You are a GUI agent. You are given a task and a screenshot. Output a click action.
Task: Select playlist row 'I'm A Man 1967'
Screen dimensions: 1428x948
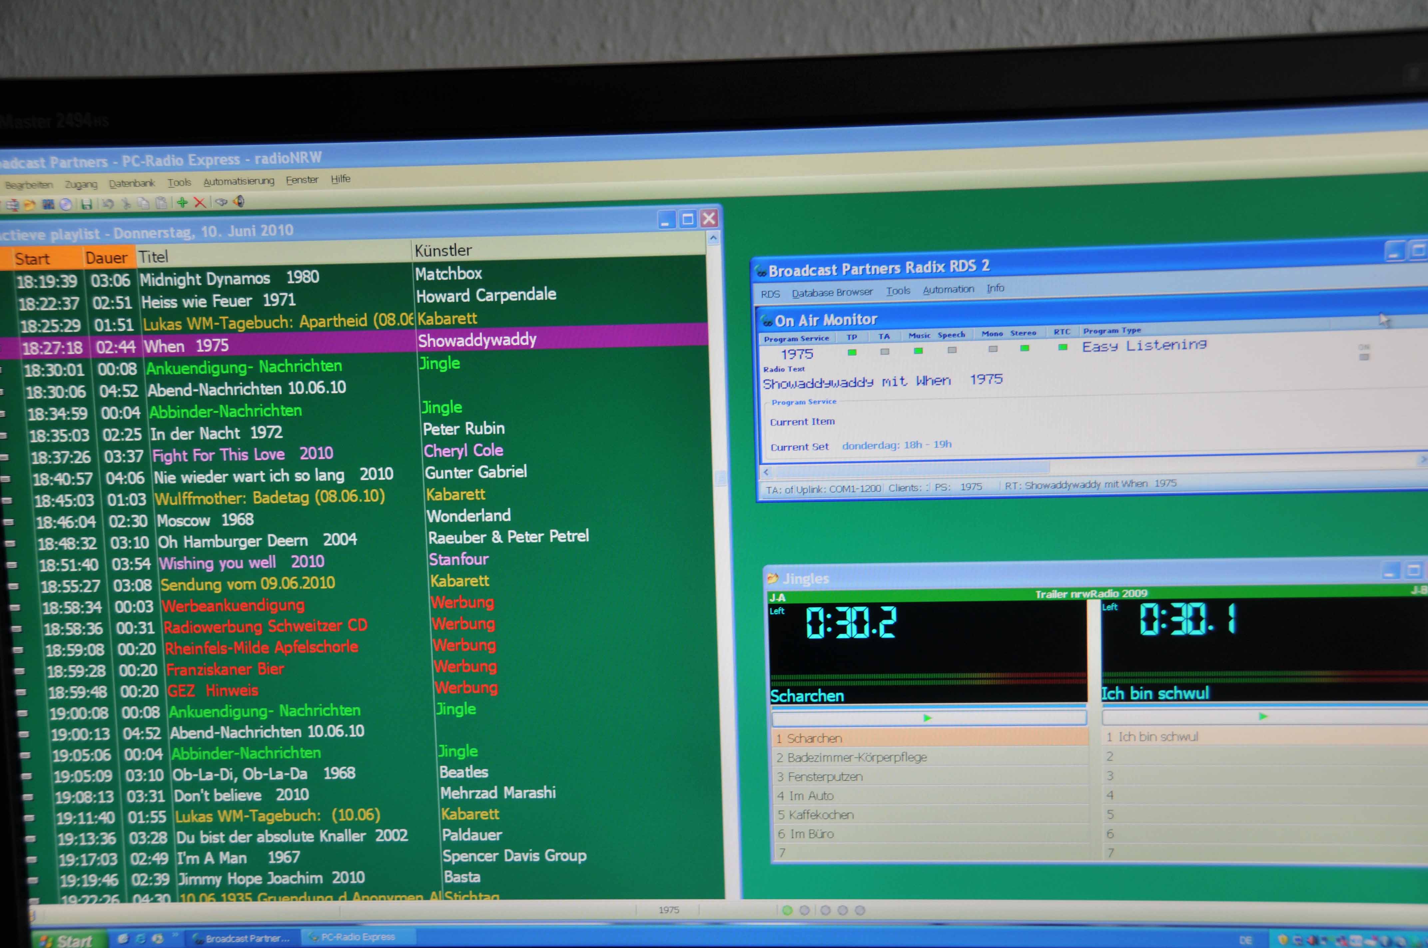[x=390, y=857]
